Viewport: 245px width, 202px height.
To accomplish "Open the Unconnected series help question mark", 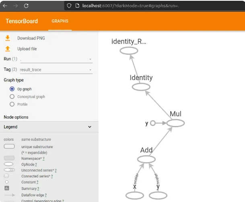I will [56, 170].
